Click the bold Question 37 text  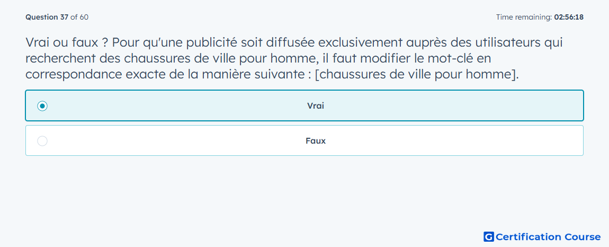coord(47,17)
